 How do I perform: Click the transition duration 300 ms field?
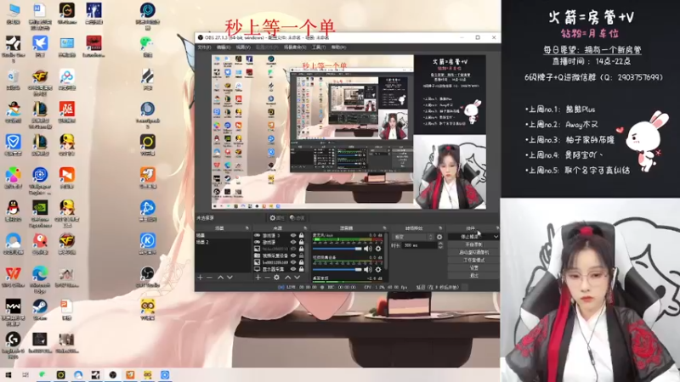point(419,245)
